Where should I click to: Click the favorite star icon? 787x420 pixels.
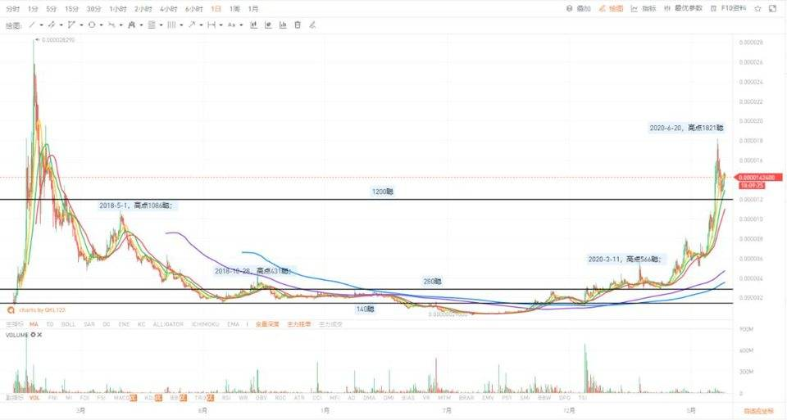757,8
